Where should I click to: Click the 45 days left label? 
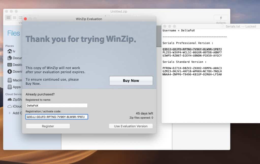(144, 113)
